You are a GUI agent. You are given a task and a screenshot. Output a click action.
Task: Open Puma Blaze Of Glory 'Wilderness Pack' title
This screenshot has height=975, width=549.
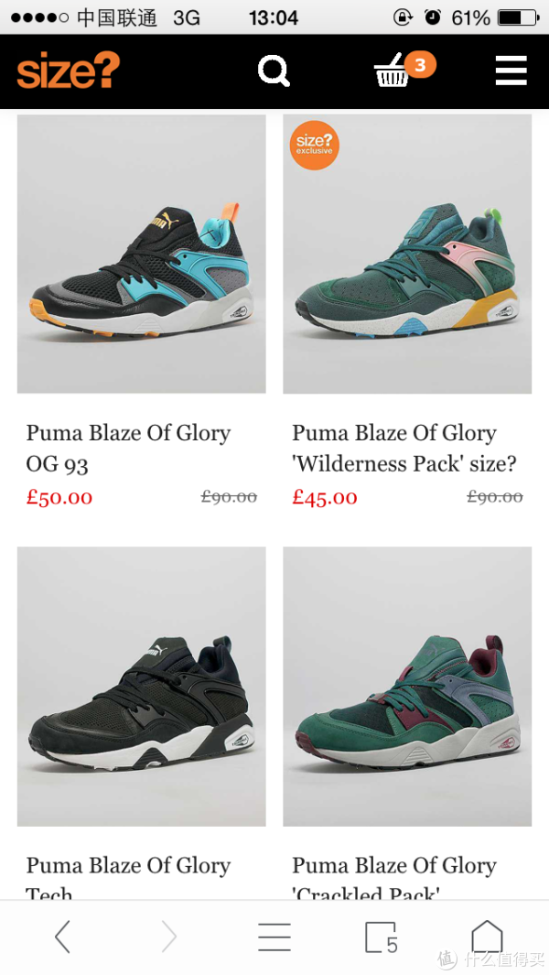coord(404,449)
